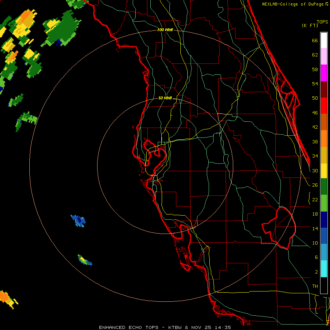Click the ENHANCED ECHO TOPS KTBW caption
The height and width of the screenshot is (330, 330).
(165, 327)
